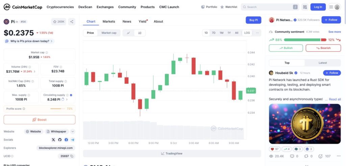Vote Bullish on community sentiment
The height and width of the screenshot is (166, 346).
[x=286, y=48]
